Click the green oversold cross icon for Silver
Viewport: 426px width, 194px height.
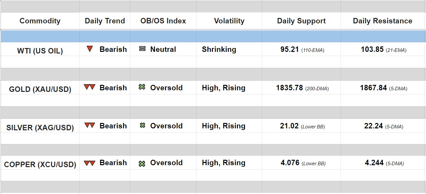tap(142, 125)
